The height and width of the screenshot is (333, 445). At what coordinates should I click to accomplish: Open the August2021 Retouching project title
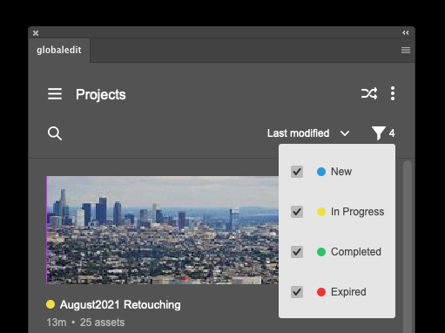pos(120,305)
